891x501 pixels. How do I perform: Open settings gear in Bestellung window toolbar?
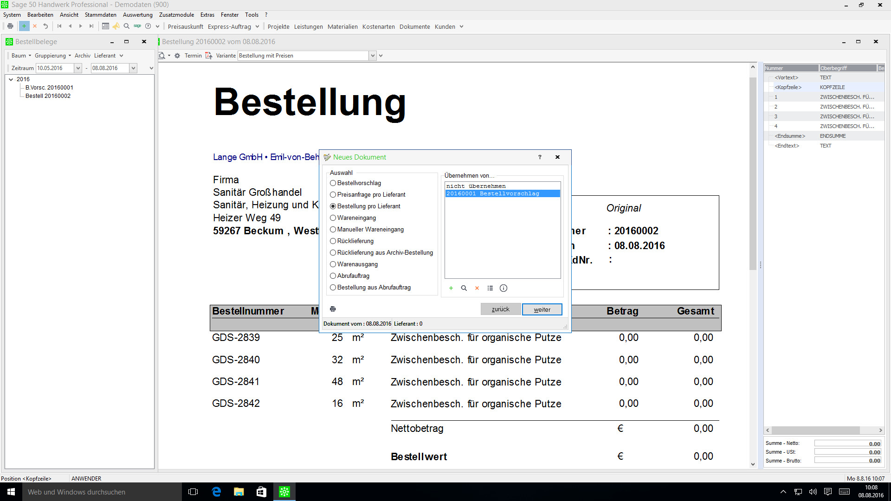click(x=177, y=56)
